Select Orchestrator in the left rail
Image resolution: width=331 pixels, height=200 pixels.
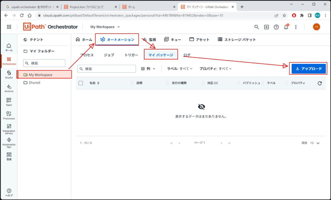coord(9,61)
